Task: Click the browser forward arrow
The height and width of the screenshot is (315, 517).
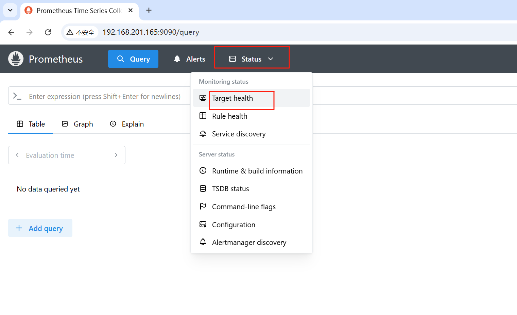Action: coord(30,32)
